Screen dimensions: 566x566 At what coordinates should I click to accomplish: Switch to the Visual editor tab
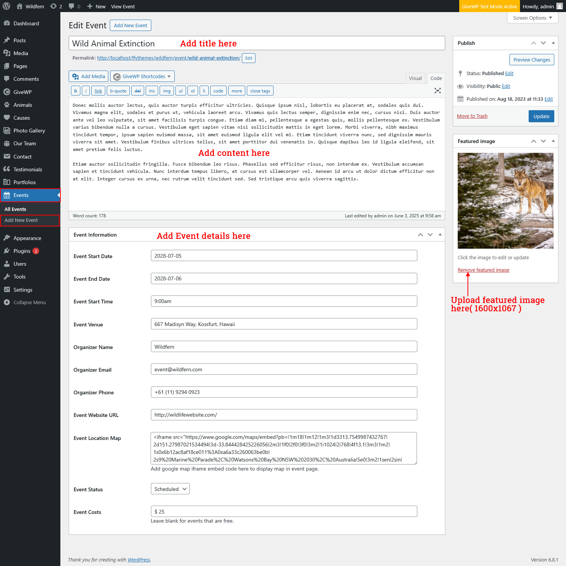[415, 78]
